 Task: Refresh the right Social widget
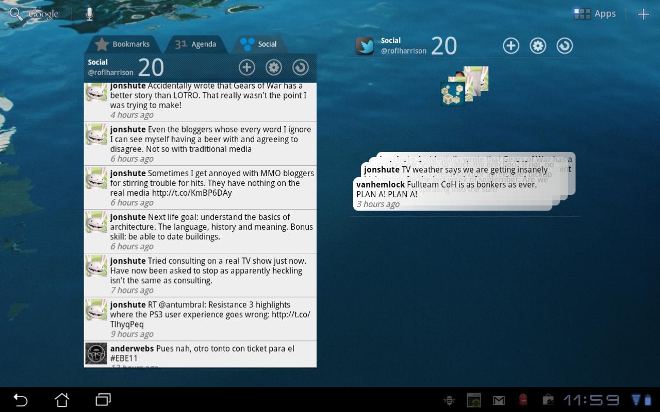click(565, 46)
